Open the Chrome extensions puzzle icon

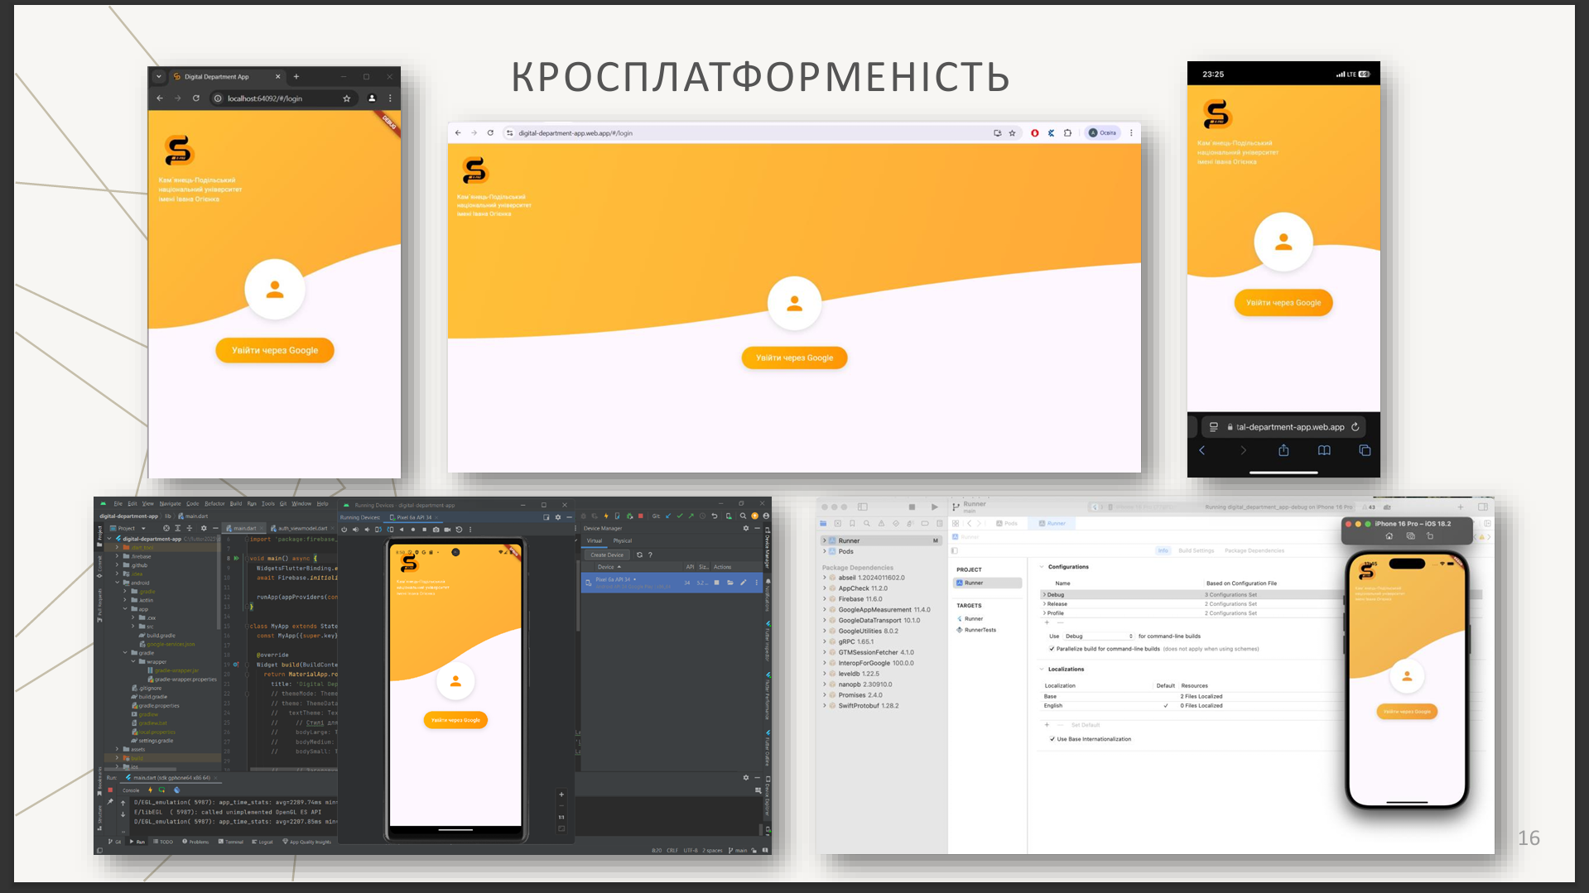[x=1067, y=132]
